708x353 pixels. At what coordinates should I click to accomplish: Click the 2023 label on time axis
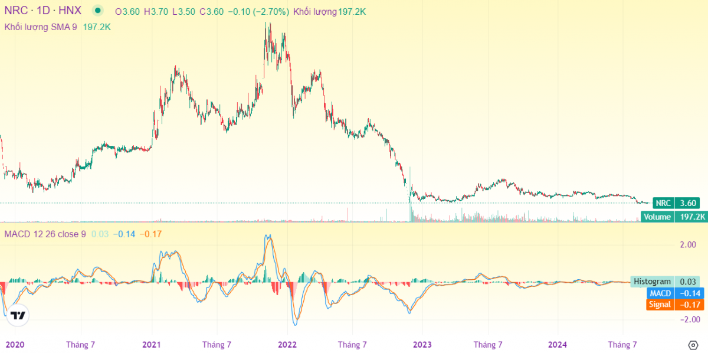tap(422, 344)
